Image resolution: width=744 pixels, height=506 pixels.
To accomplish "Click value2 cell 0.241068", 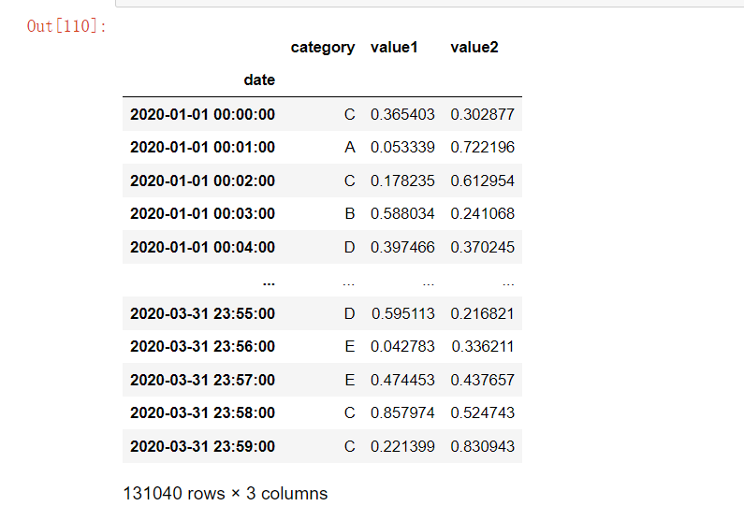I will [x=483, y=213].
